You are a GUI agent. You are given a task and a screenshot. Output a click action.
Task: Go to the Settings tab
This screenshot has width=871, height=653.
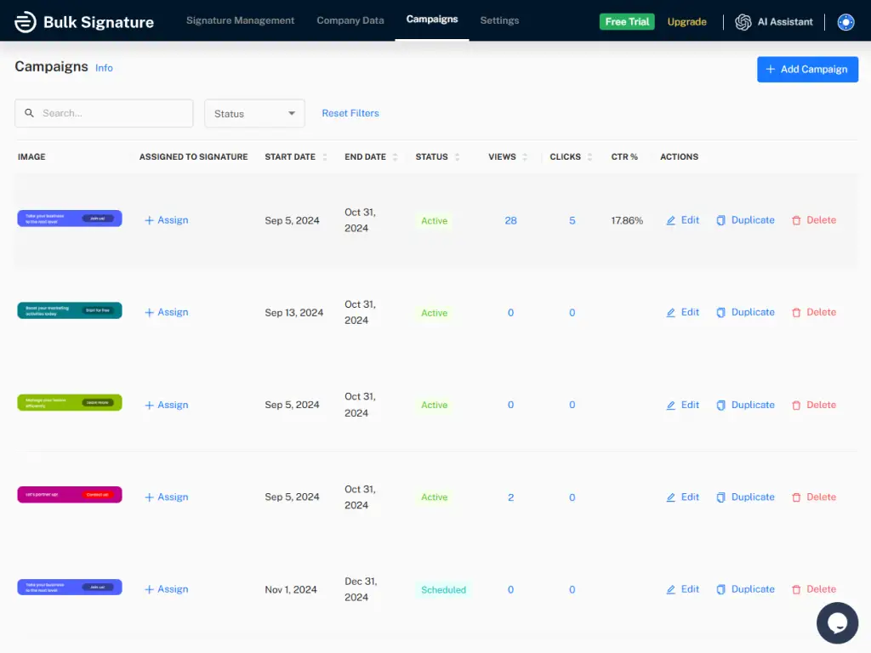[499, 20]
